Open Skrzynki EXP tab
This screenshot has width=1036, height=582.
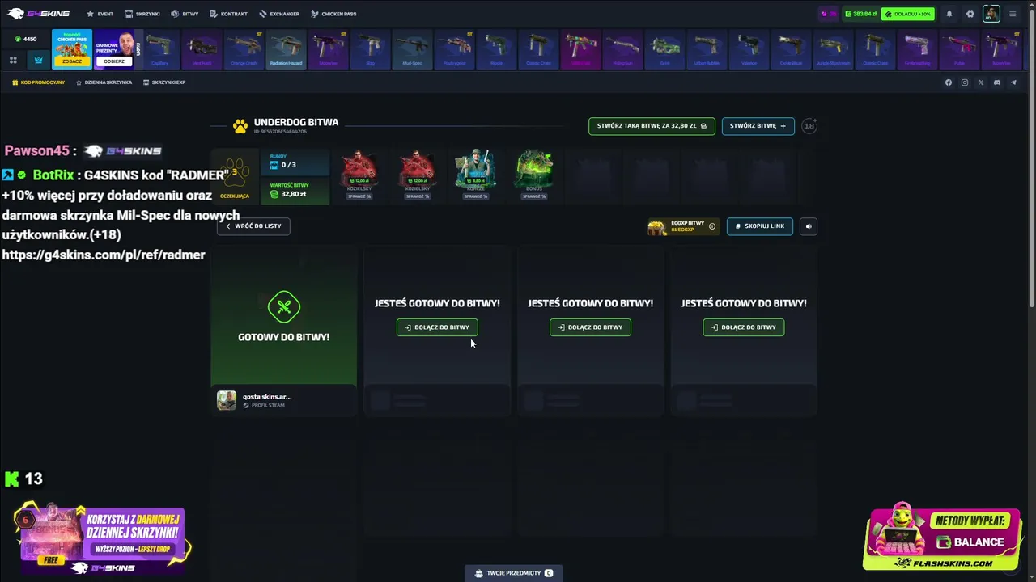pos(164,82)
